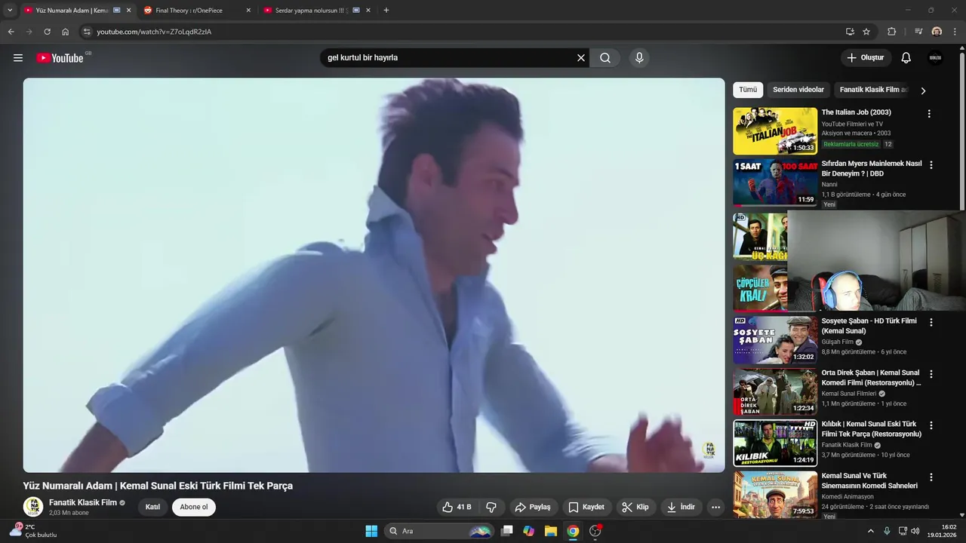Open Chrome media controls icon
Screen dimensions: 966x543
pos(918,32)
